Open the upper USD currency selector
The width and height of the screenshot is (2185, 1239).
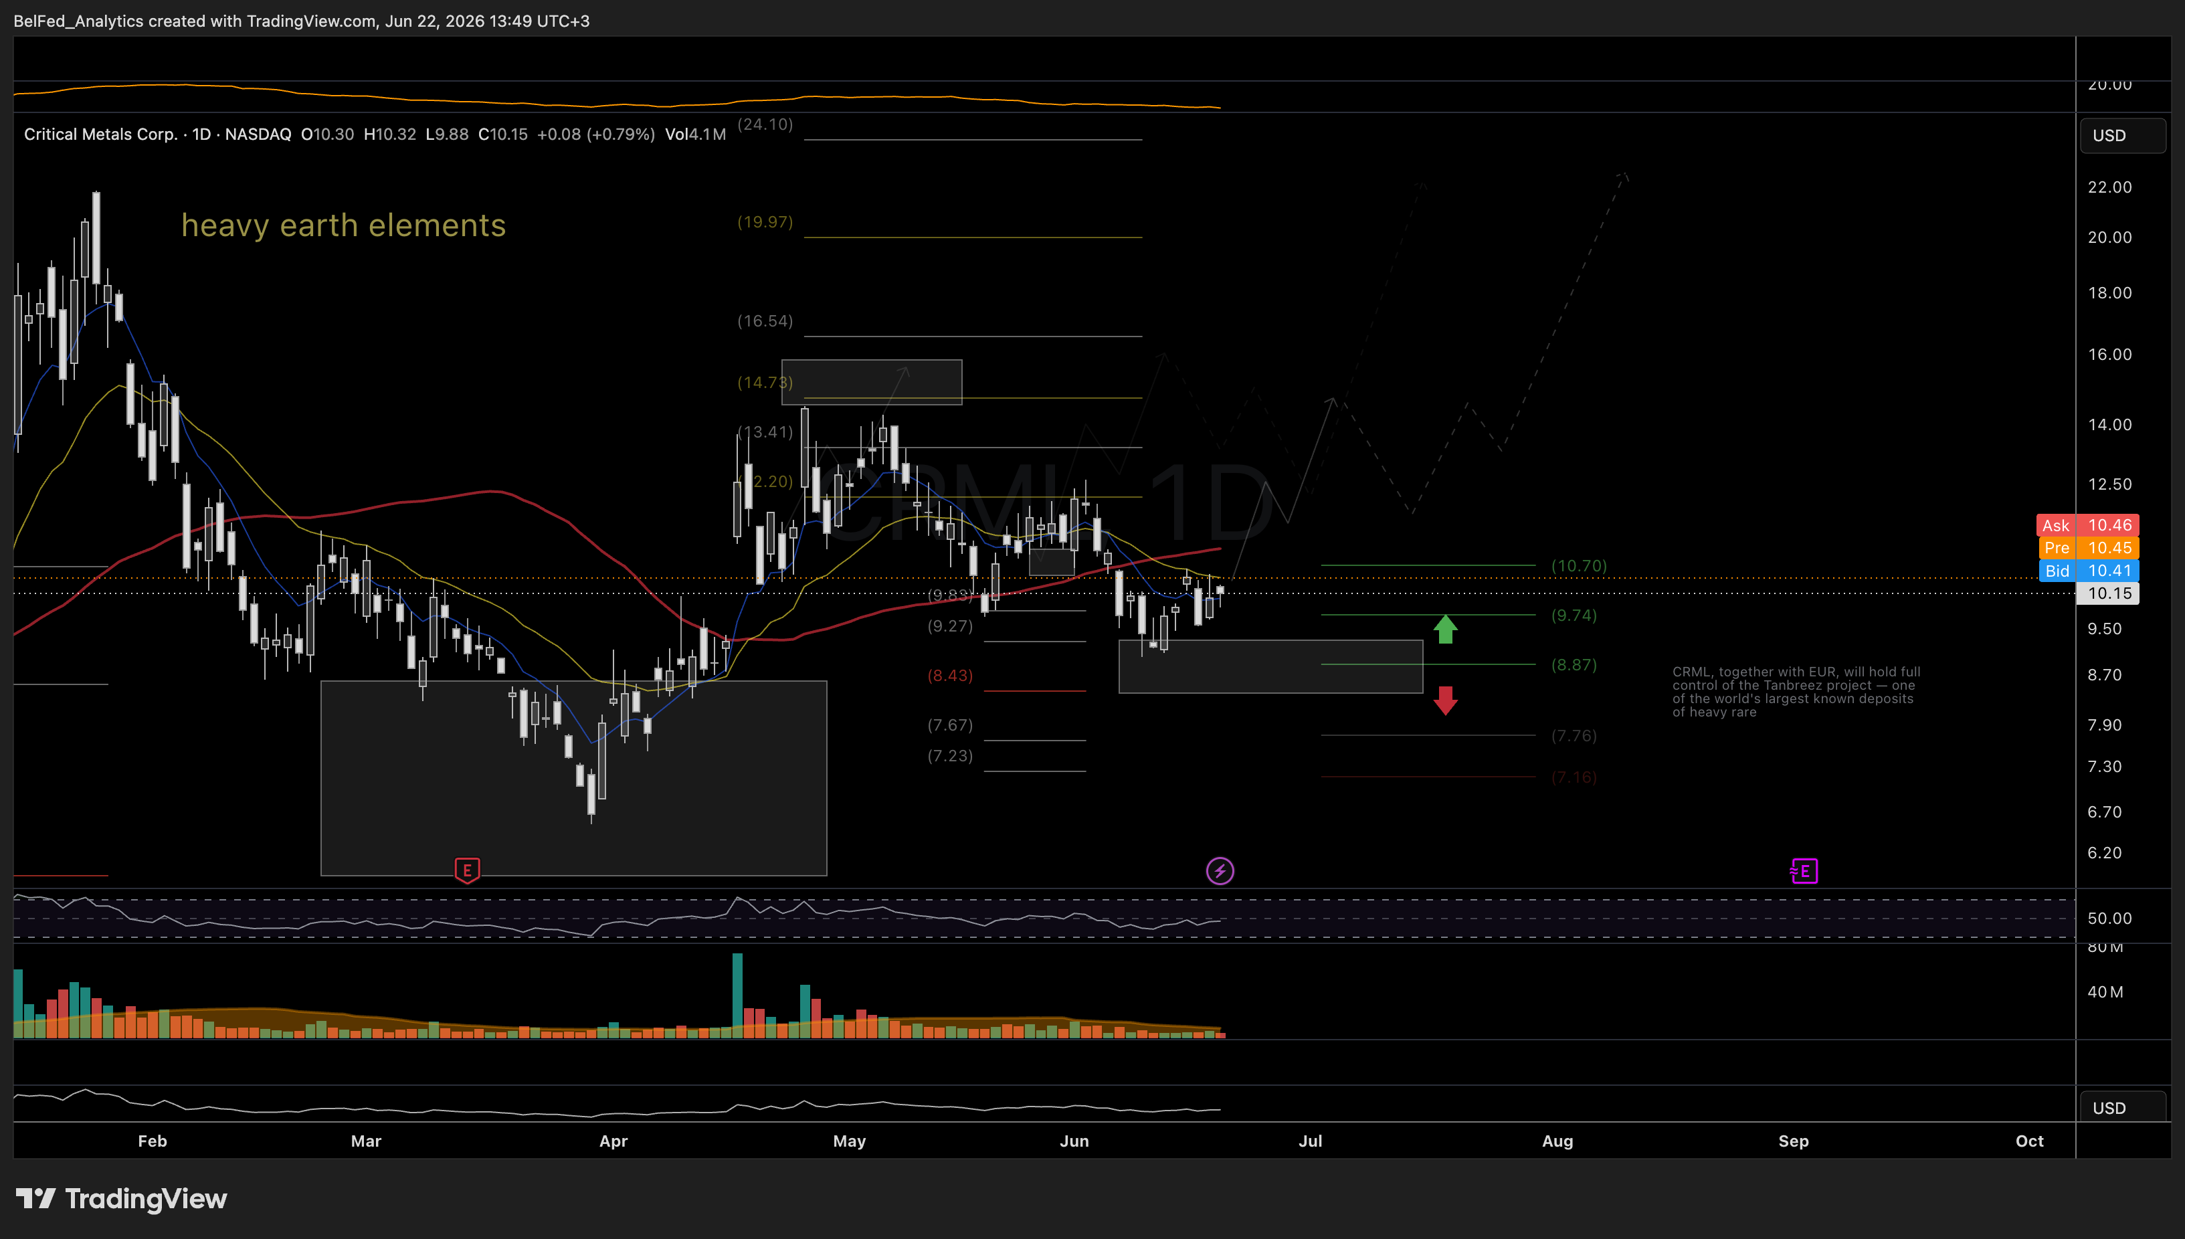2123,135
